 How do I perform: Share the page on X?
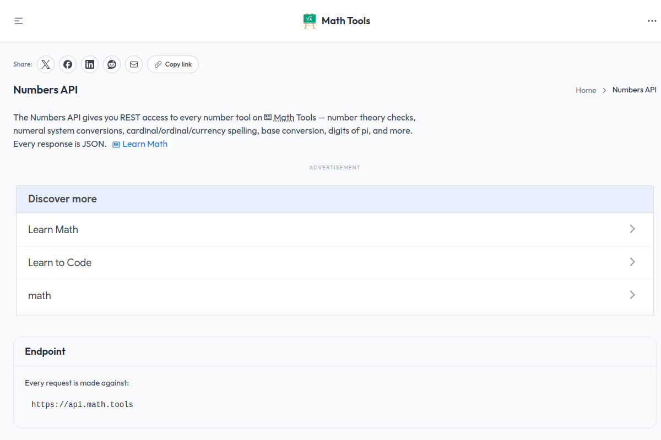46,64
